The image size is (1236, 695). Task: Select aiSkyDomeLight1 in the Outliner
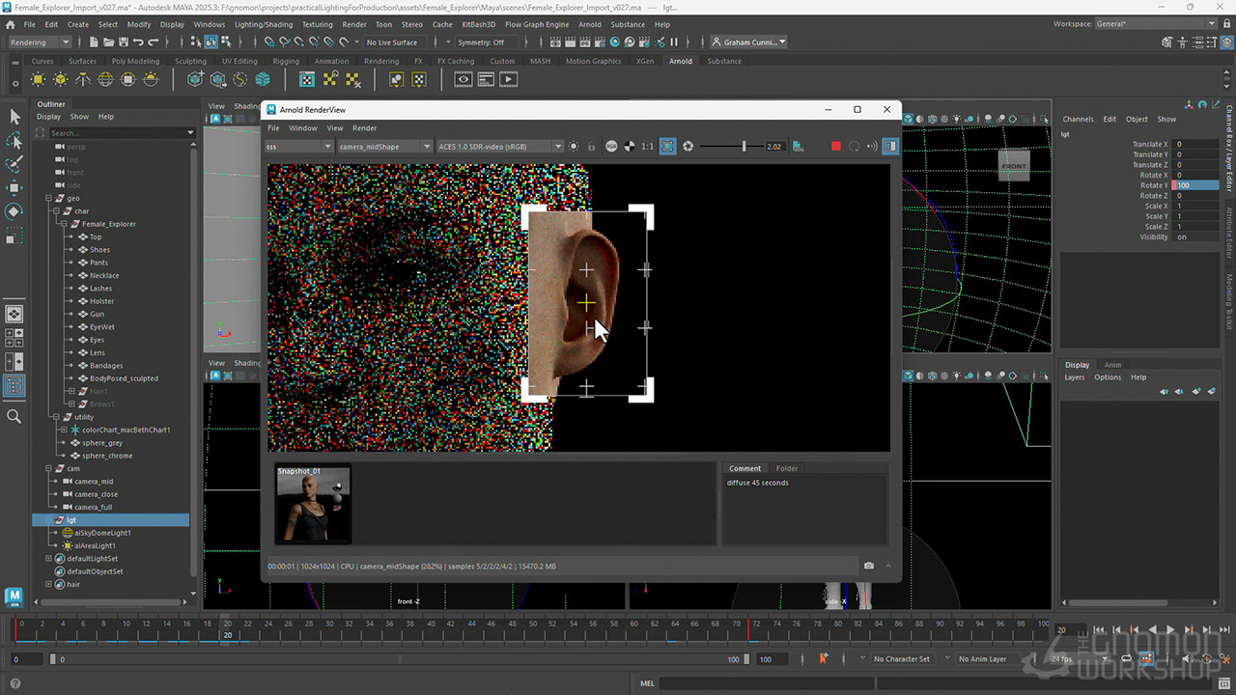pos(102,533)
